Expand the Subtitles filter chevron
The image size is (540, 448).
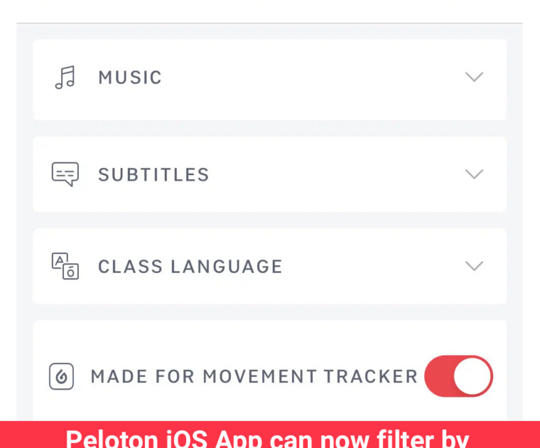click(474, 174)
